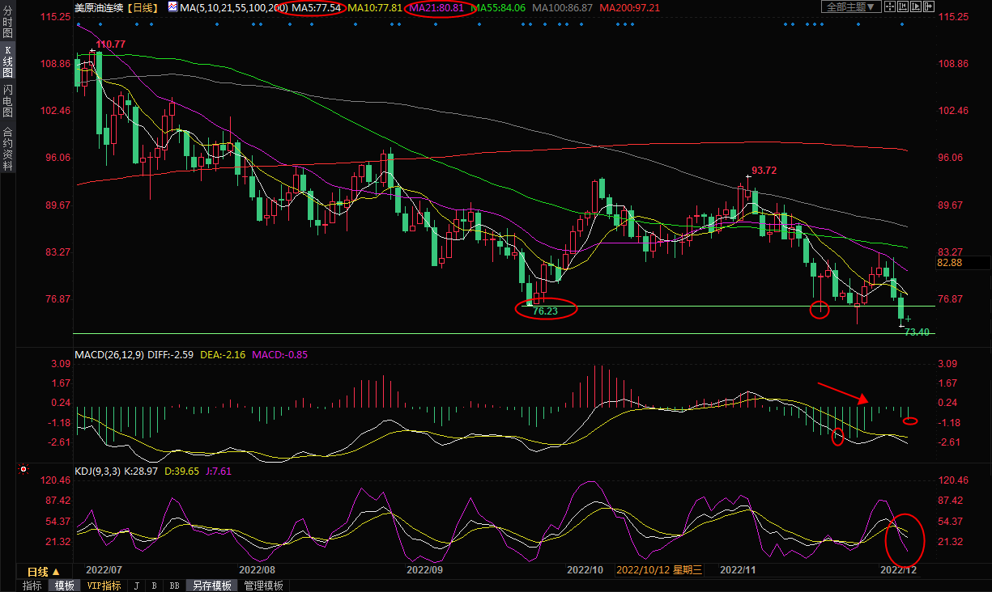Click the exit arrow icon at top right
Screen dimensions: 992x592
(929, 6)
